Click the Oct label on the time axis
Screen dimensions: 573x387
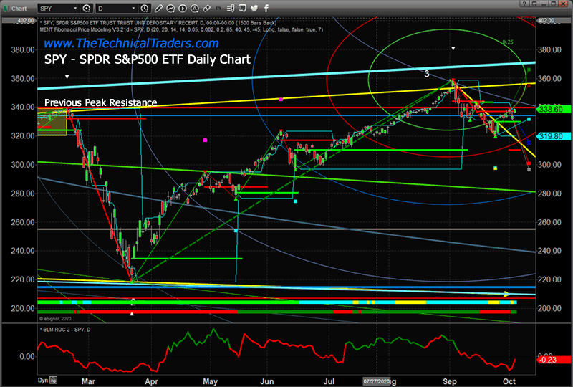[x=509, y=381]
